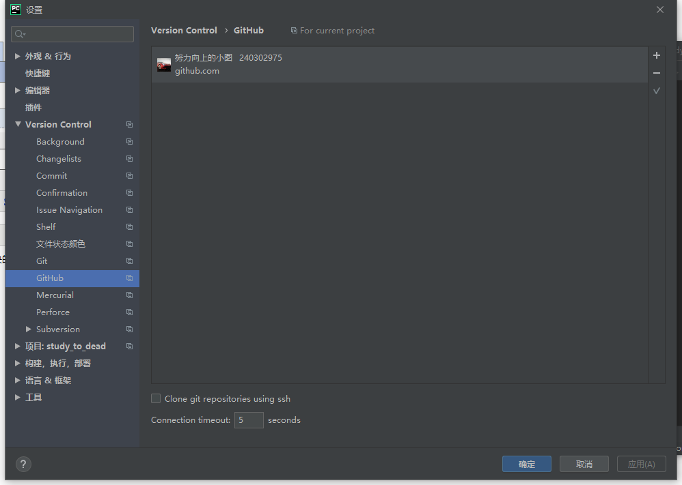Click the help question mark icon
Viewport: 682px width, 485px height.
(23, 464)
